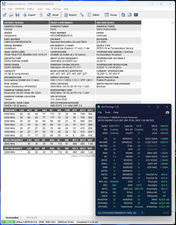Open the Editor toolbar button
Image resolution: width=176 pixels, height=225 pixels.
click(93, 15)
